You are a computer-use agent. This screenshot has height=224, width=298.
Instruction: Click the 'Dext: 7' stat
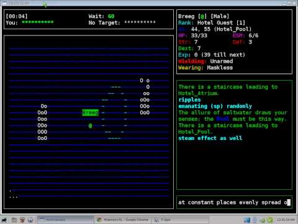click(189, 49)
